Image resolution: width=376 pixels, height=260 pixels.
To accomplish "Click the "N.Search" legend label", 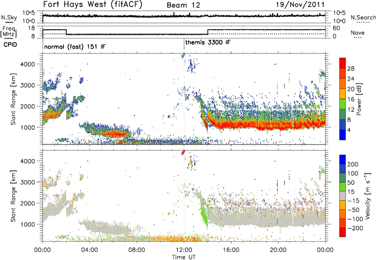I will tap(363, 17).
